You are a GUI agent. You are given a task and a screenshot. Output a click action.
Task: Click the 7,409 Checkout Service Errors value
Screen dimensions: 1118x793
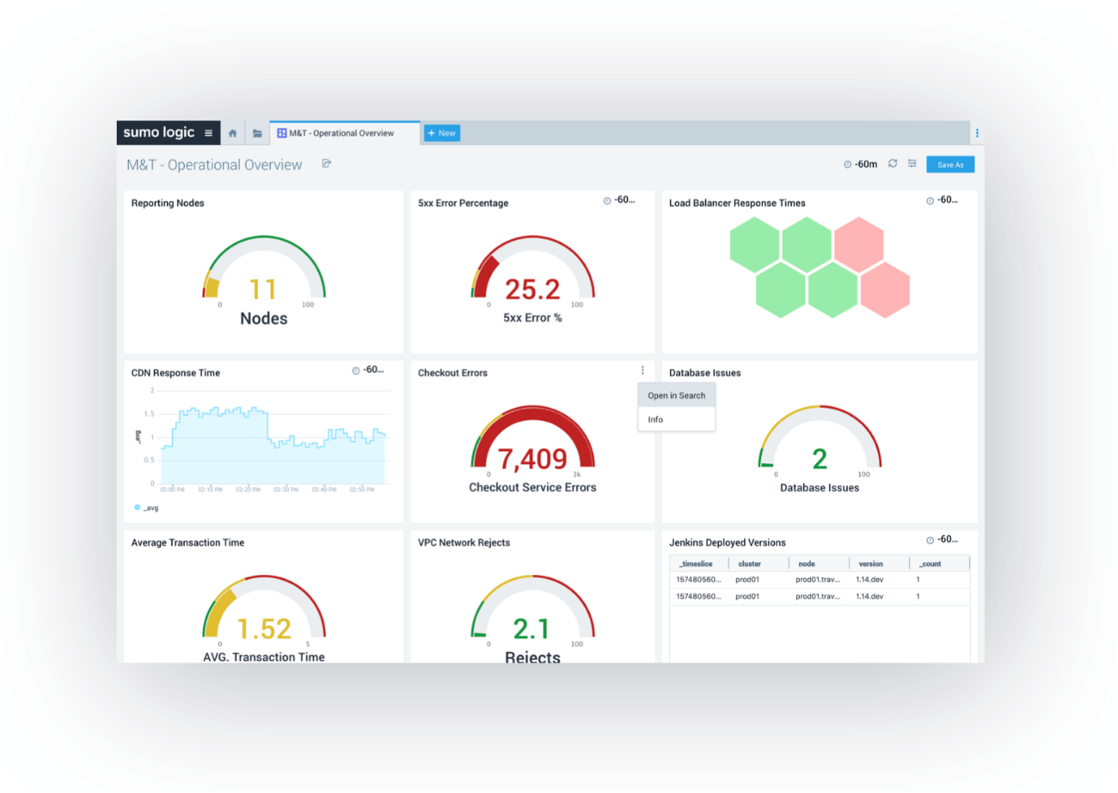532,460
